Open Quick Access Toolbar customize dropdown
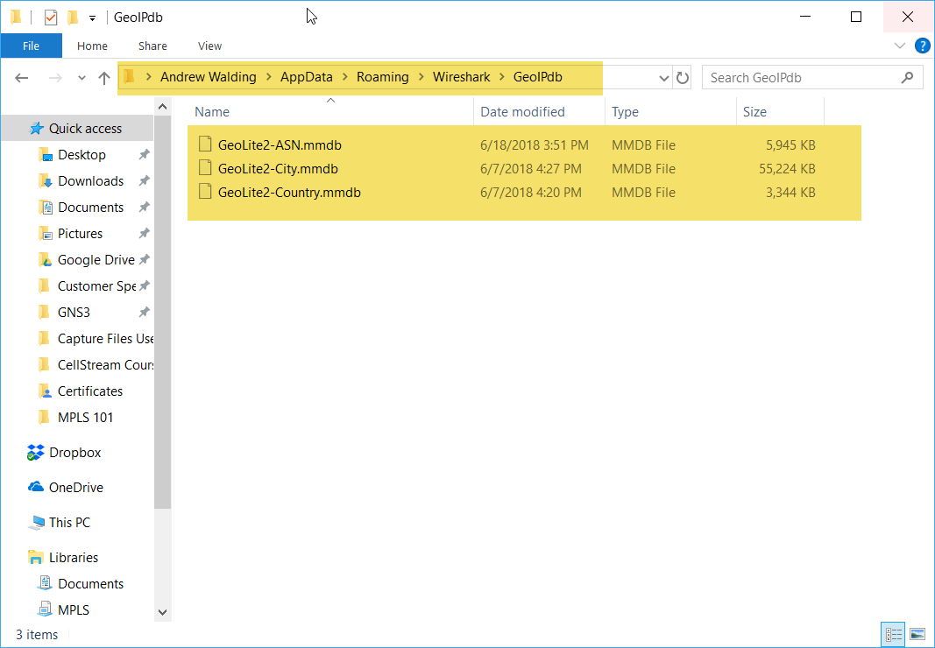Image resolution: width=935 pixels, height=648 pixels. 92,18
